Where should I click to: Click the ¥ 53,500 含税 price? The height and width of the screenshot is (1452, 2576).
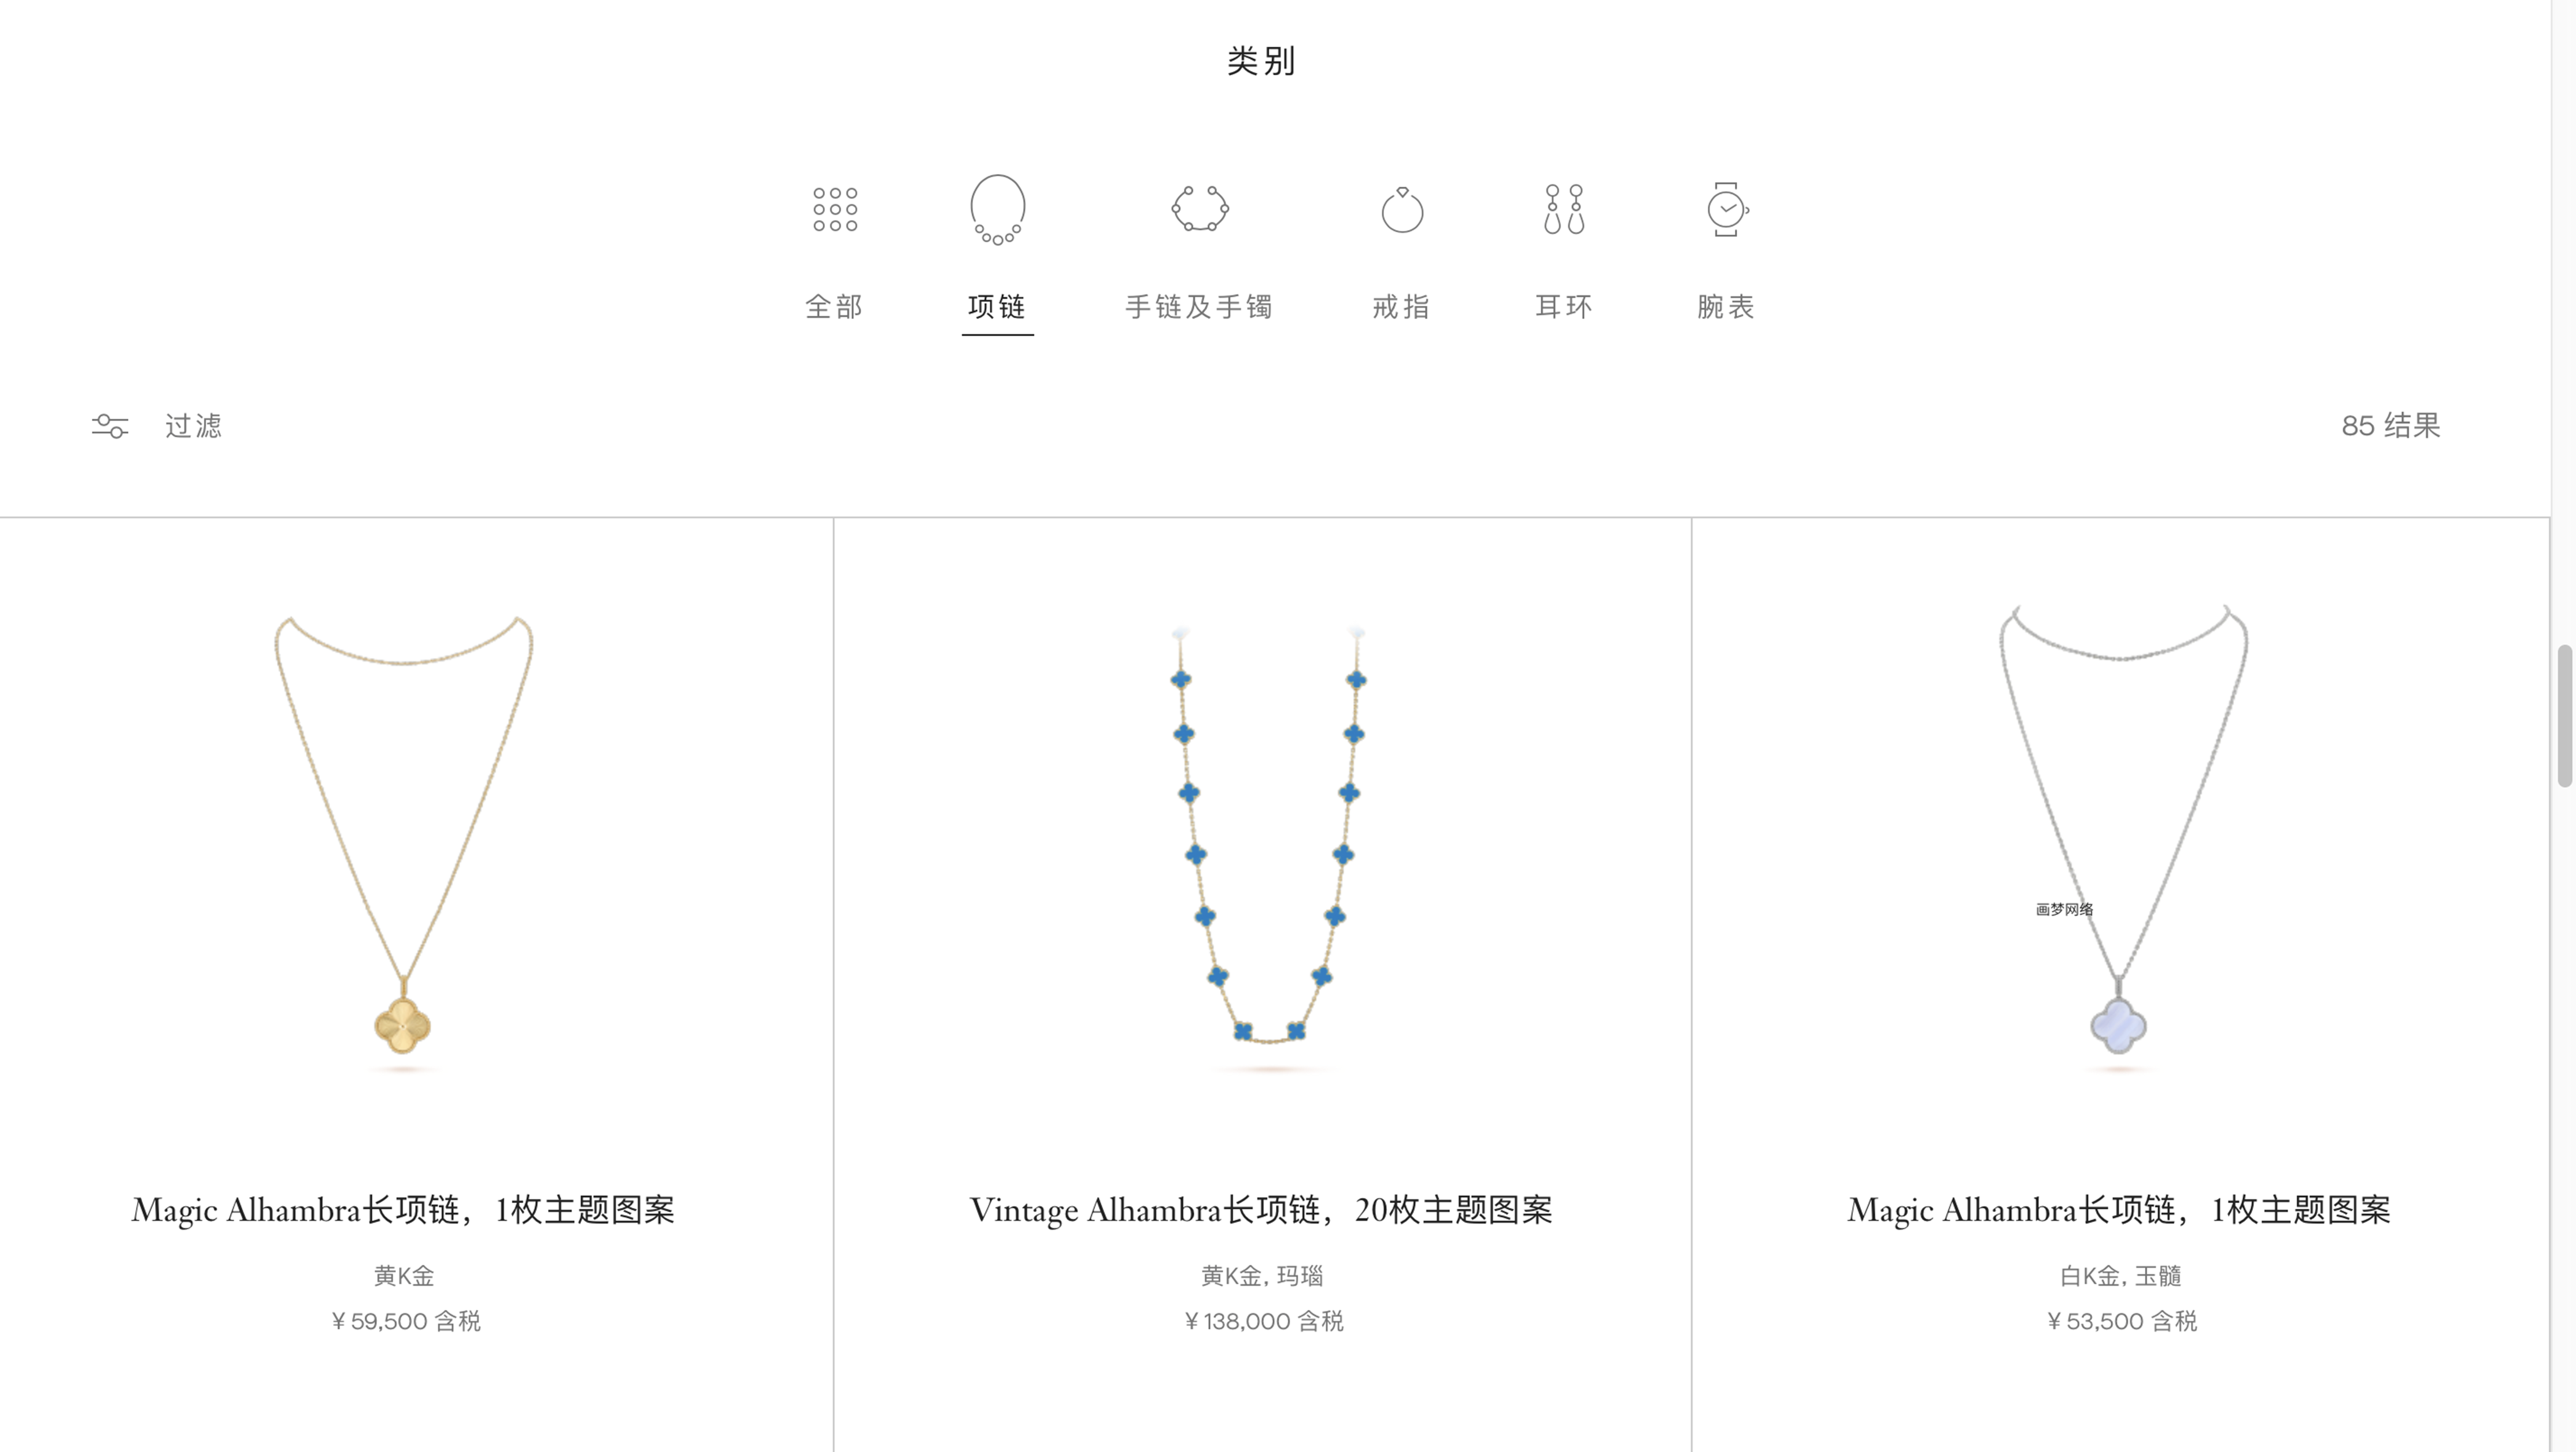(x=2122, y=1321)
